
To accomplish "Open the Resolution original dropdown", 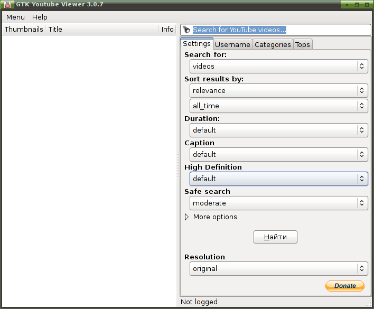I will (278, 269).
